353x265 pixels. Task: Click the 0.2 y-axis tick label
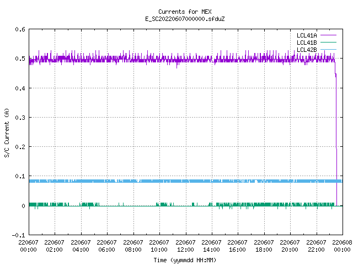coord(20,147)
